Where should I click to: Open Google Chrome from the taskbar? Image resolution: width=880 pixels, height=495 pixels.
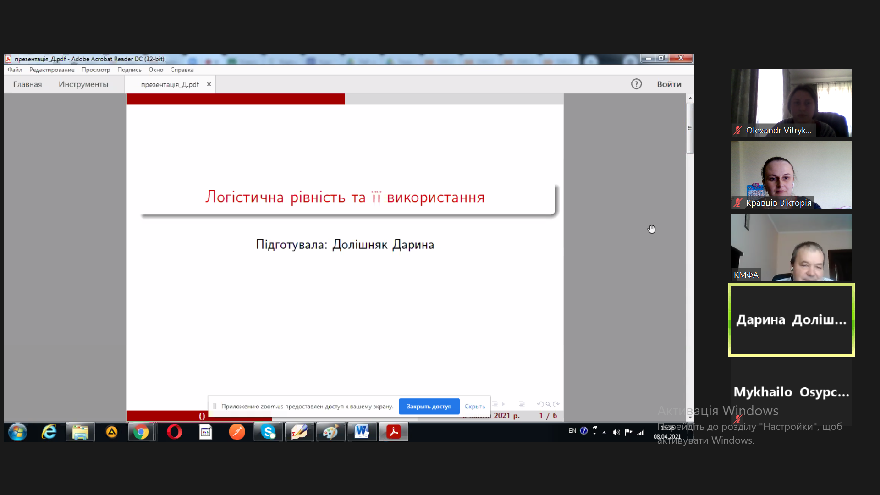(x=141, y=432)
